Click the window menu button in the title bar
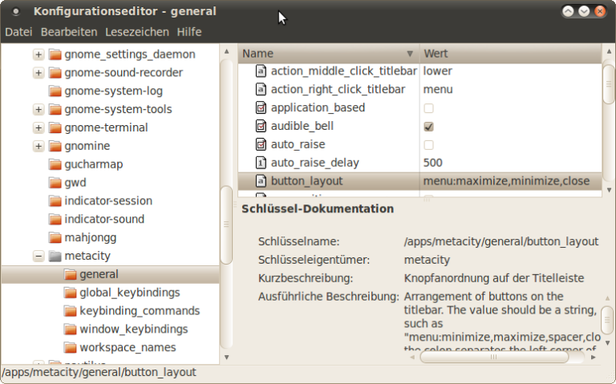 [x=16, y=12]
